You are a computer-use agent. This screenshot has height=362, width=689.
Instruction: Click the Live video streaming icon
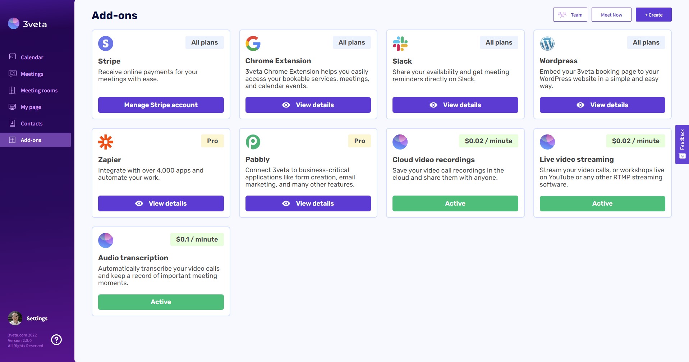(547, 142)
